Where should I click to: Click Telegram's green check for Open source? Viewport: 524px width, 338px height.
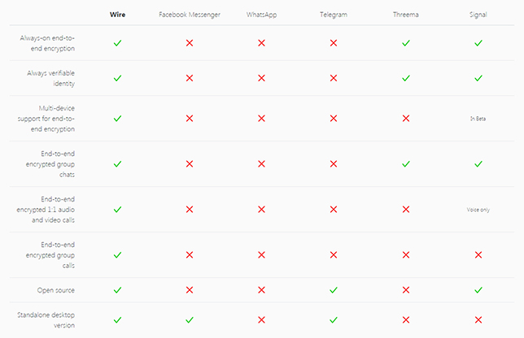coord(334,290)
